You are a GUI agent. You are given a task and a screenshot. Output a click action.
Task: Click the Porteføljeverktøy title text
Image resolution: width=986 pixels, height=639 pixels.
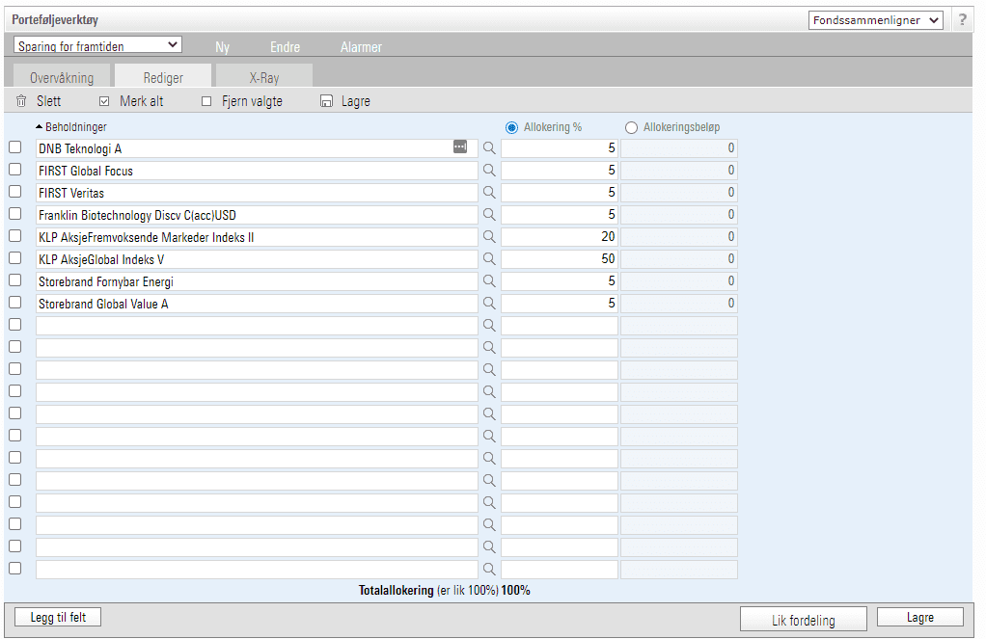55,19
